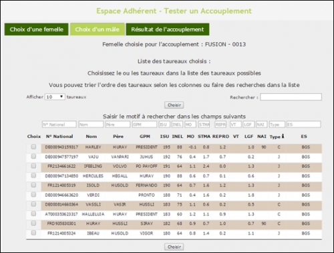
Task: Tick the checkbox for bull IBEAU
Action: click(33, 233)
